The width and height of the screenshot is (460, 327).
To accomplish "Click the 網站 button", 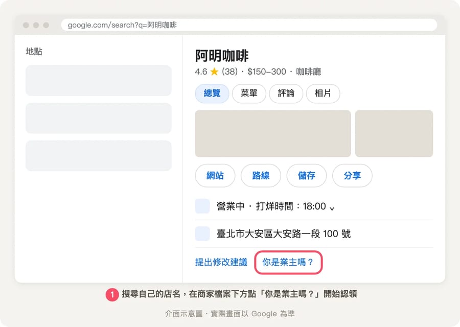I will point(215,175).
